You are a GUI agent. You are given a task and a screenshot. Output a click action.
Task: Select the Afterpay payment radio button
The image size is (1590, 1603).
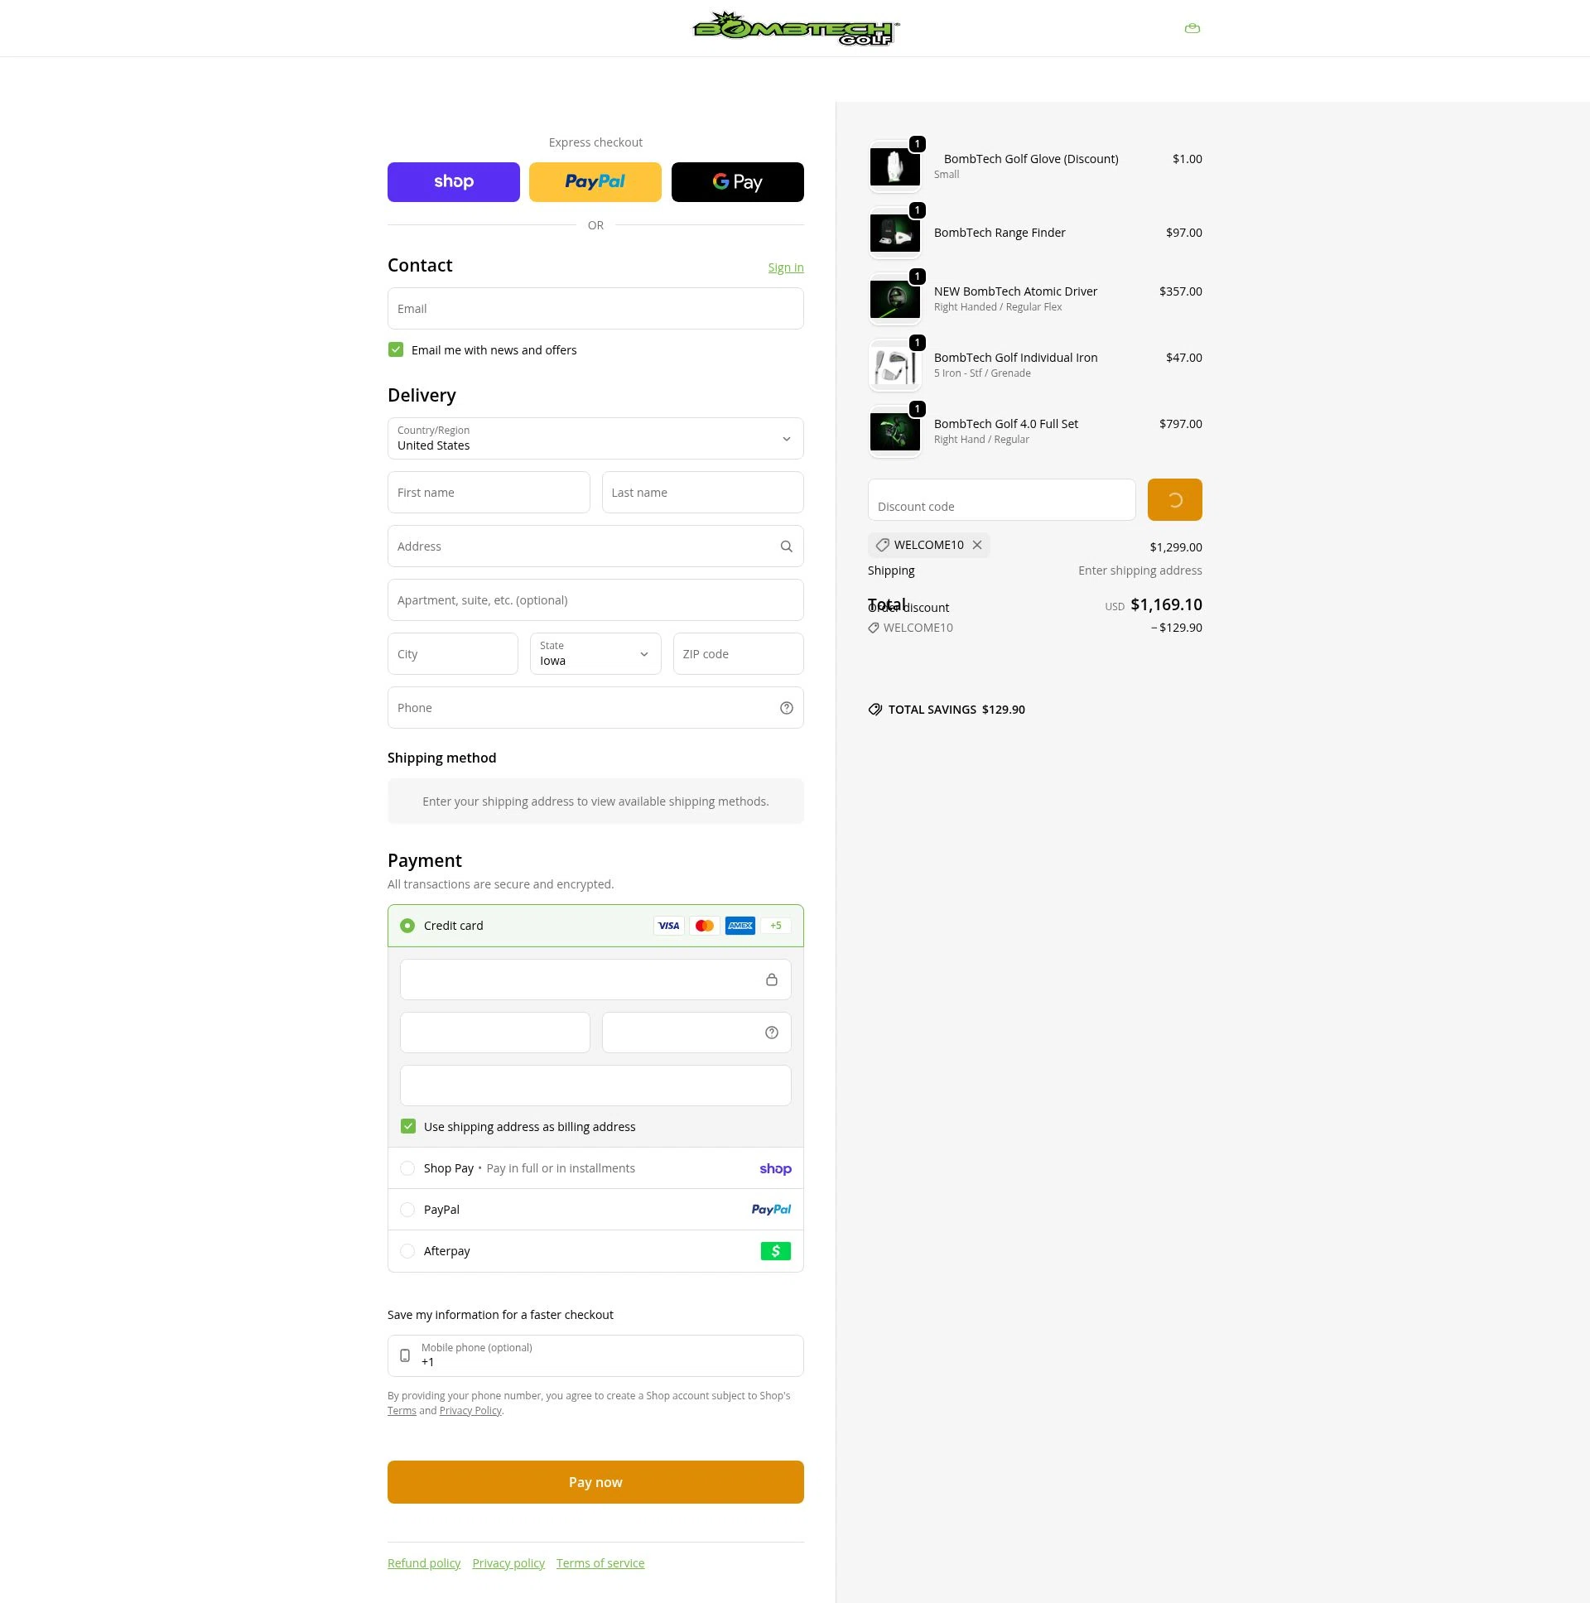(407, 1250)
